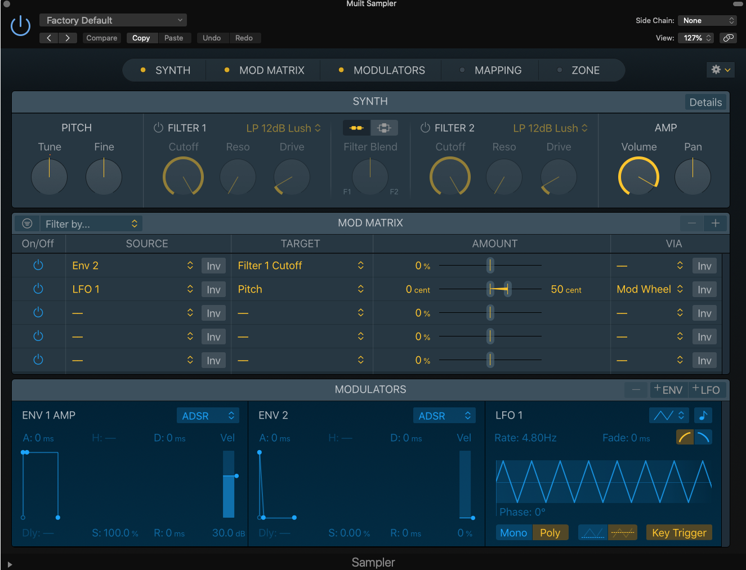
Task: Click the link icon next to View
Action: pos(728,38)
